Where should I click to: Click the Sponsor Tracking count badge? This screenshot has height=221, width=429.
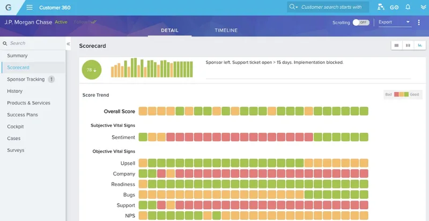[x=51, y=79]
